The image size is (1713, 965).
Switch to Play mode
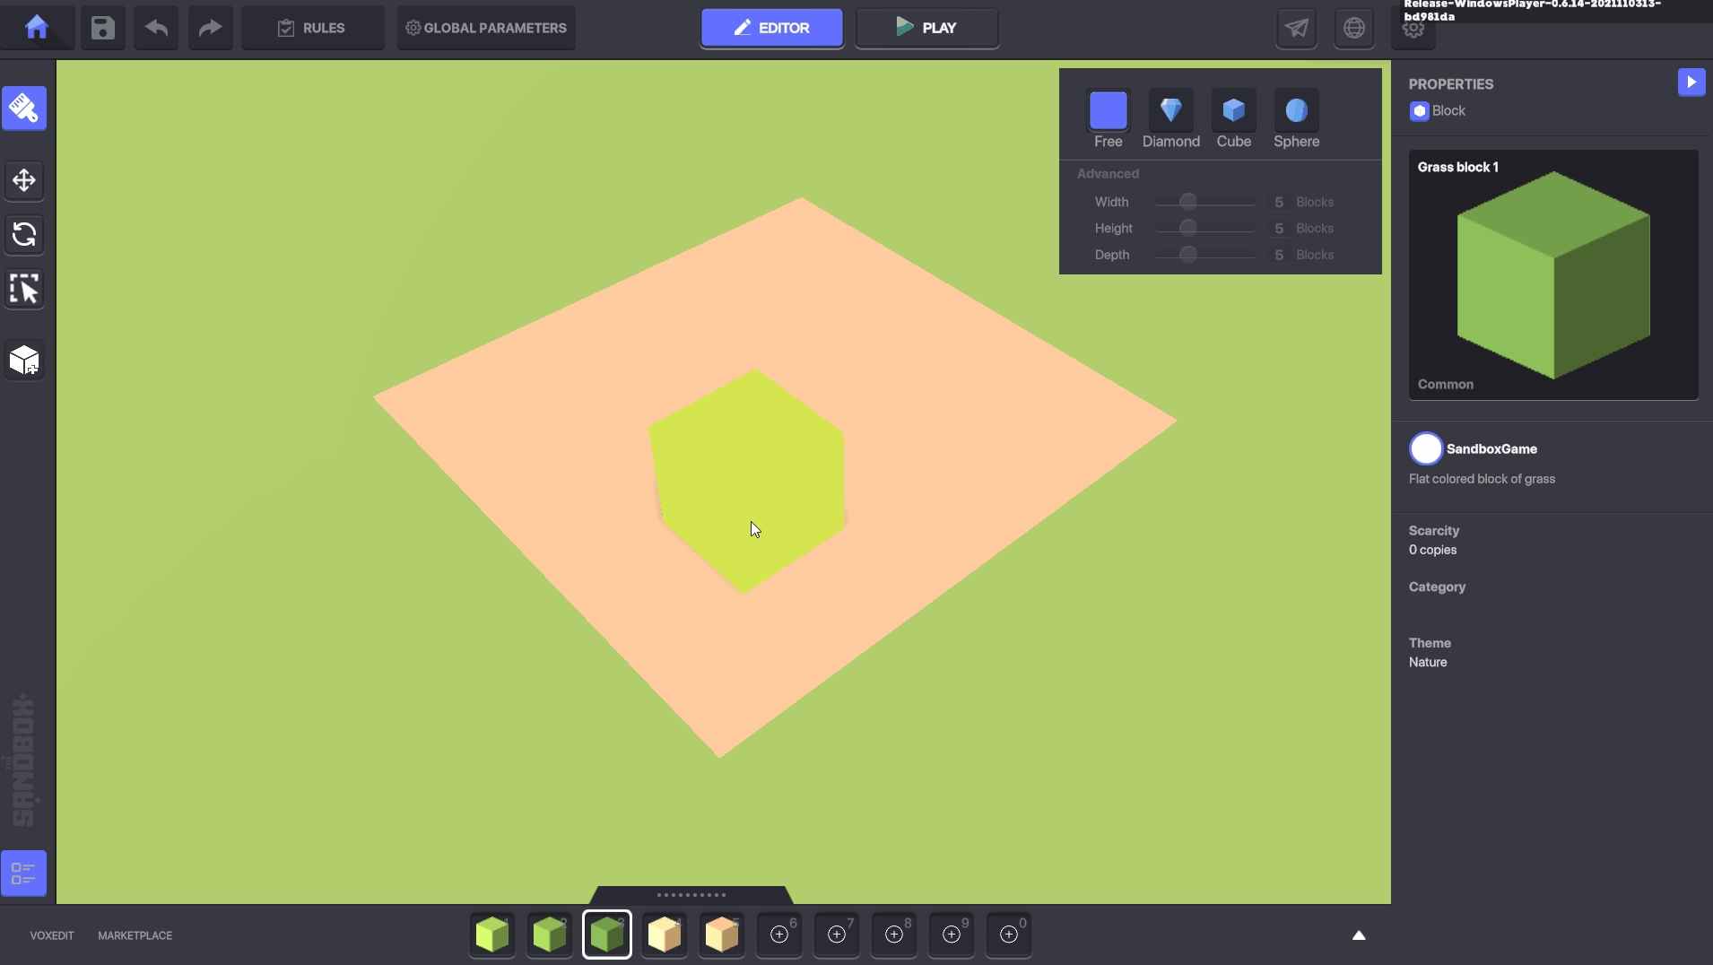(x=926, y=28)
